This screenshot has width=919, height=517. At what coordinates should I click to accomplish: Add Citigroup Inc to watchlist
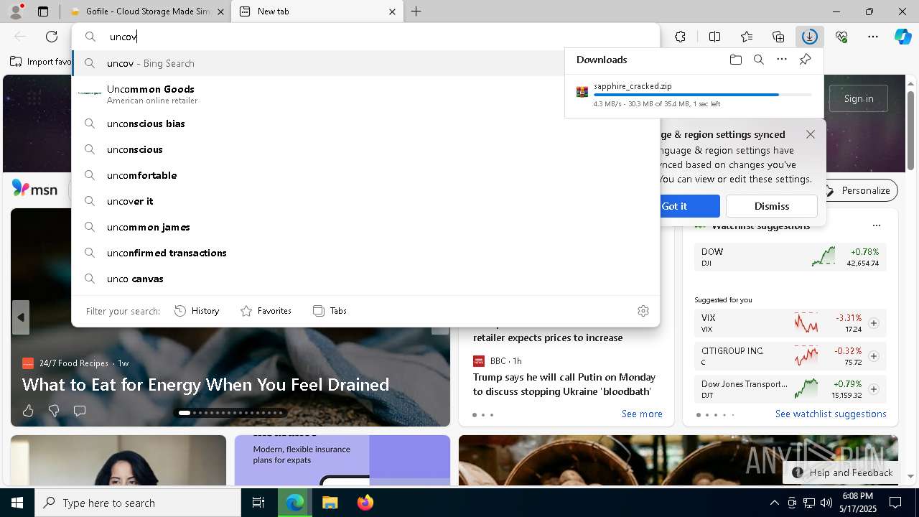tap(874, 356)
